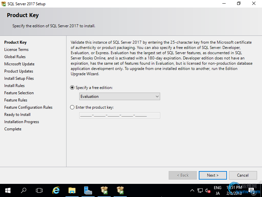Select Feature Selection step in sidebar
This screenshot has height=197, width=262.
19,93
